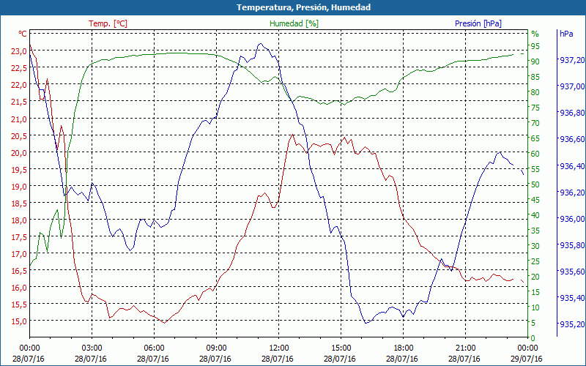This screenshot has height=366, width=586.
Task: Click the '18:00' time axis label
Action: 404,348
